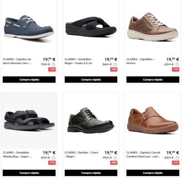Open the Derbies - Cuero - Negro title link

click(x=81, y=154)
